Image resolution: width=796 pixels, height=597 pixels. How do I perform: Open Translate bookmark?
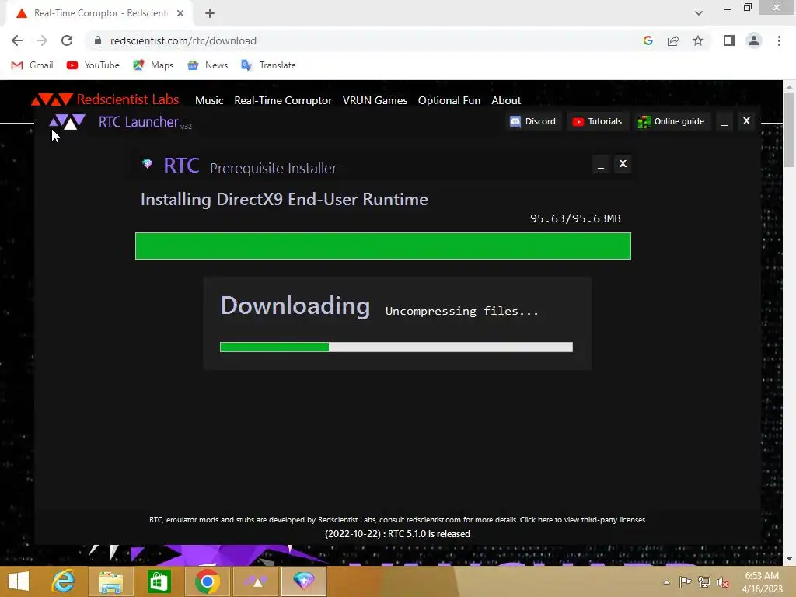(268, 65)
